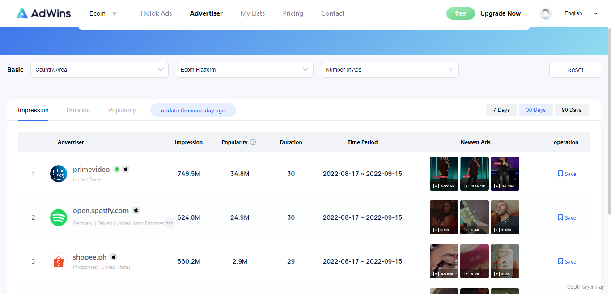Select the Advertiser menu item

(x=206, y=13)
